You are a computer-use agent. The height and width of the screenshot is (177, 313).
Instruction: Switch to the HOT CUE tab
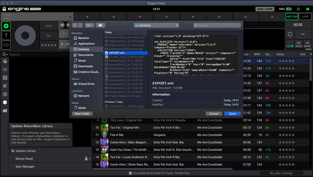pyautogui.click(x=292, y=17)
